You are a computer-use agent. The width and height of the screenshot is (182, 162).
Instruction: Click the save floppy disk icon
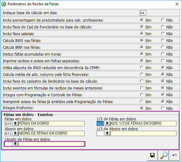point(152,155)
